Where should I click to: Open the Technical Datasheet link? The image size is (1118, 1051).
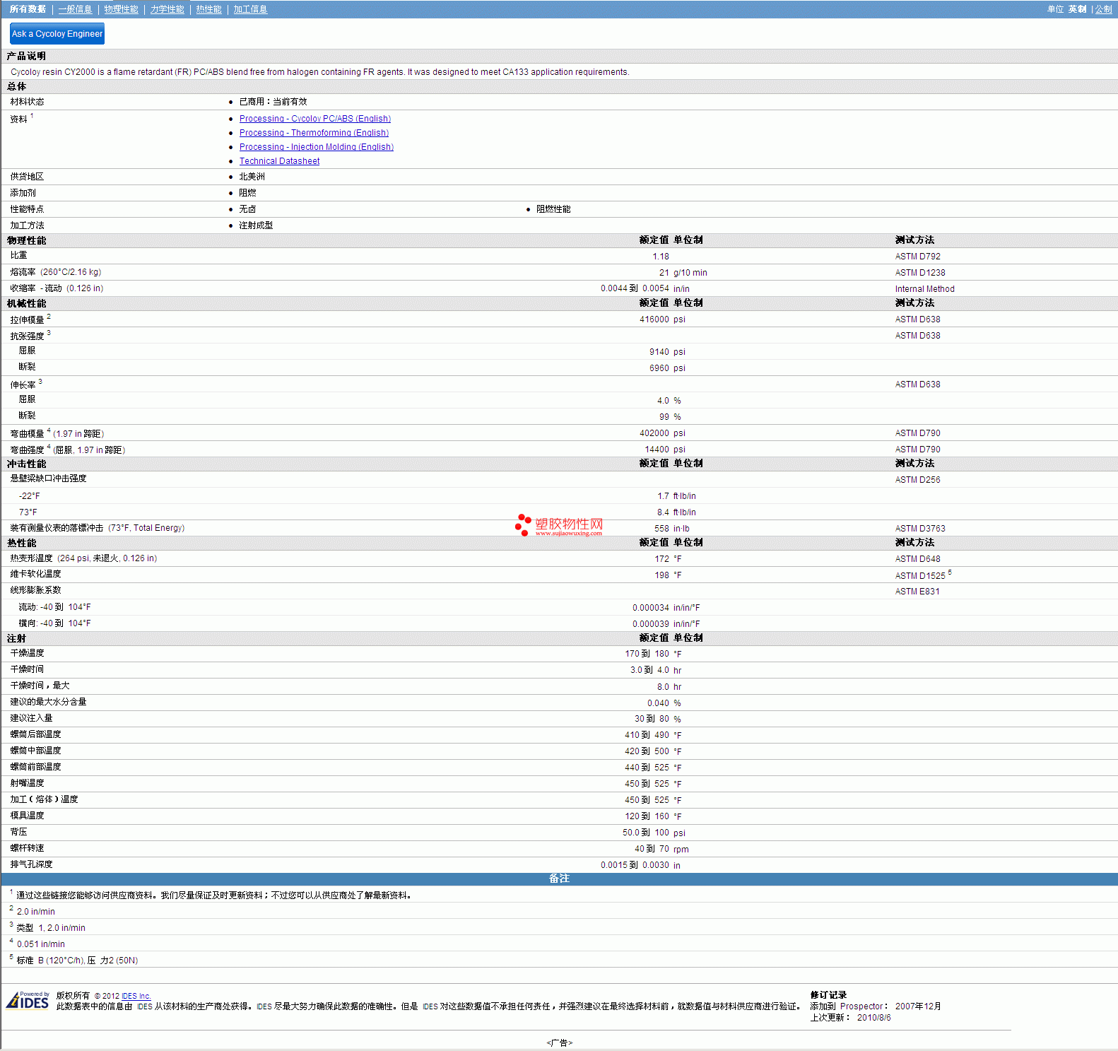pyautogui.click(x=279, y=161)
